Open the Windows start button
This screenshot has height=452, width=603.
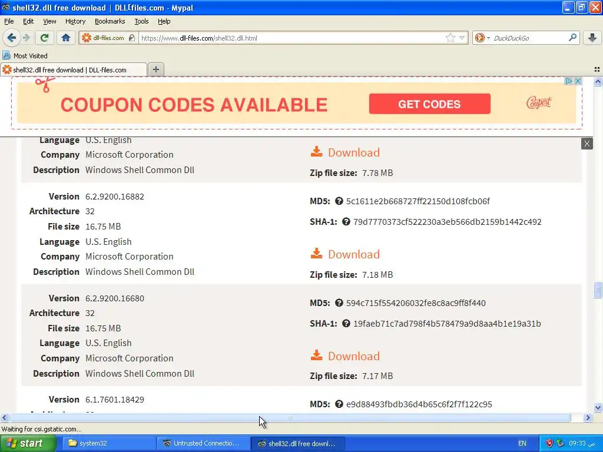[28, 443]
